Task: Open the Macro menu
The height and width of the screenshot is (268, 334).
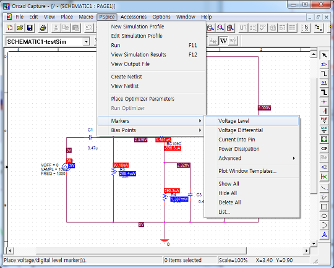Action: point(86,17)
